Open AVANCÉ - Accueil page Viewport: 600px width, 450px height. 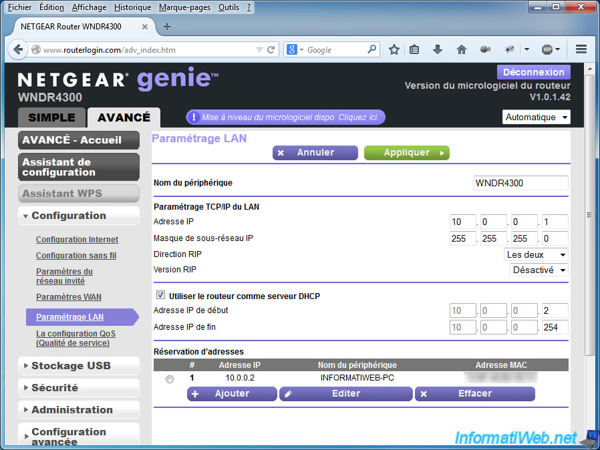tap(79, 140)
